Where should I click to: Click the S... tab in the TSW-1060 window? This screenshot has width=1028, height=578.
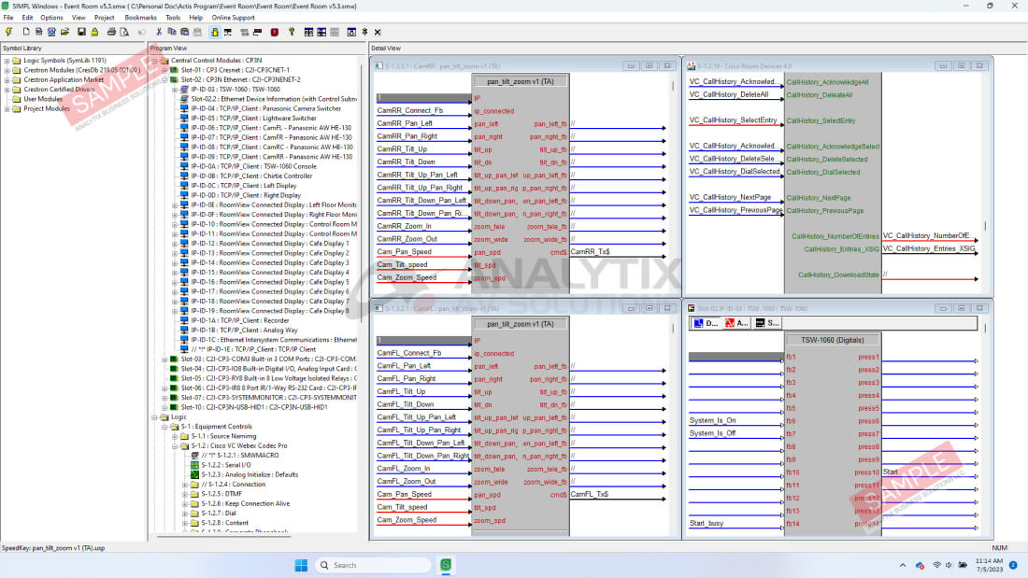pos(767,323)
